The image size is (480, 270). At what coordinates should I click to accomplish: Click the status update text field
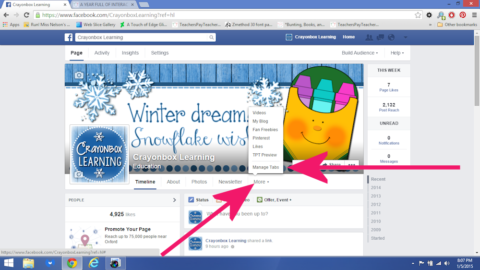click(283, 214)
